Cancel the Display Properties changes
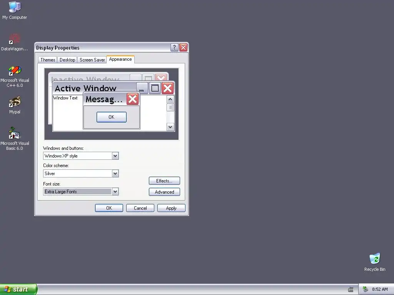The width and height of the screenshot is (394, 295). click(140, 208)
